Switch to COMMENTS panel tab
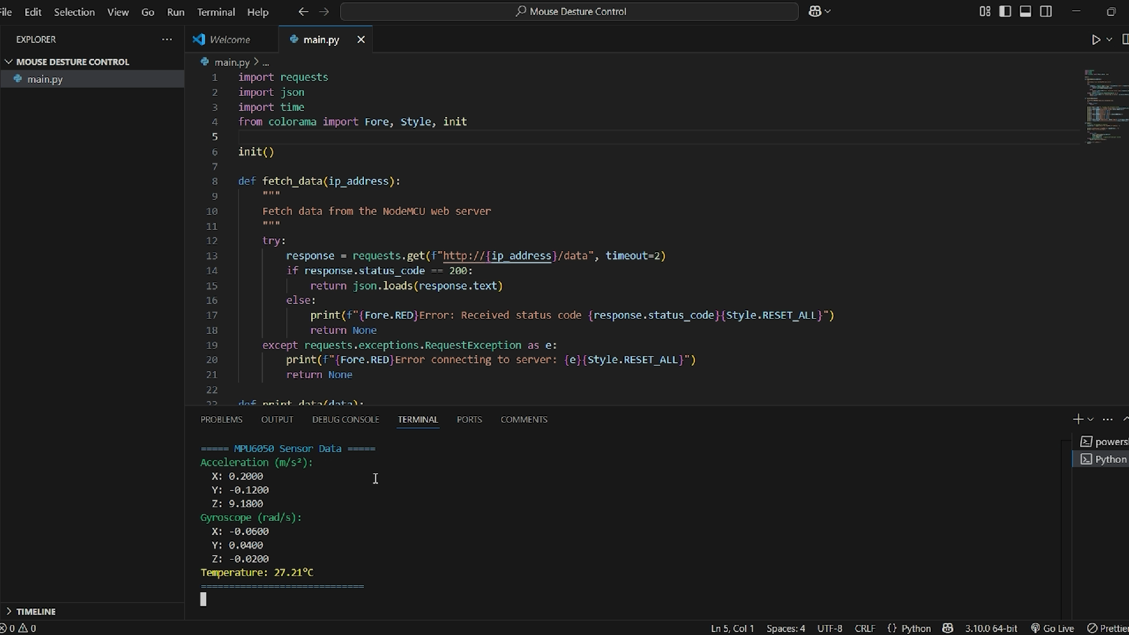The height and width of the screenshot is (635, 1129). pos(524,419)
